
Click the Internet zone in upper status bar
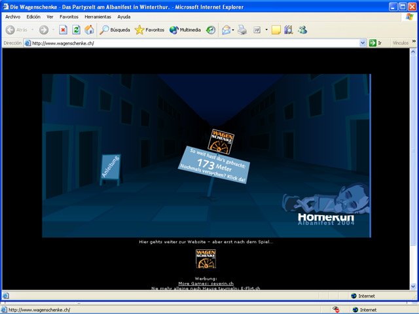tap(363, 296)
